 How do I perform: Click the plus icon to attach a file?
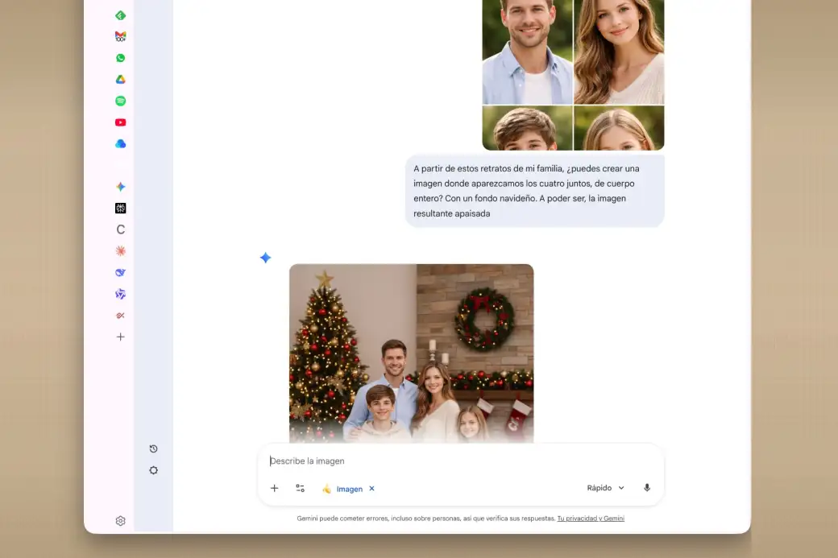pyautogui.click(x=274, y=488)
